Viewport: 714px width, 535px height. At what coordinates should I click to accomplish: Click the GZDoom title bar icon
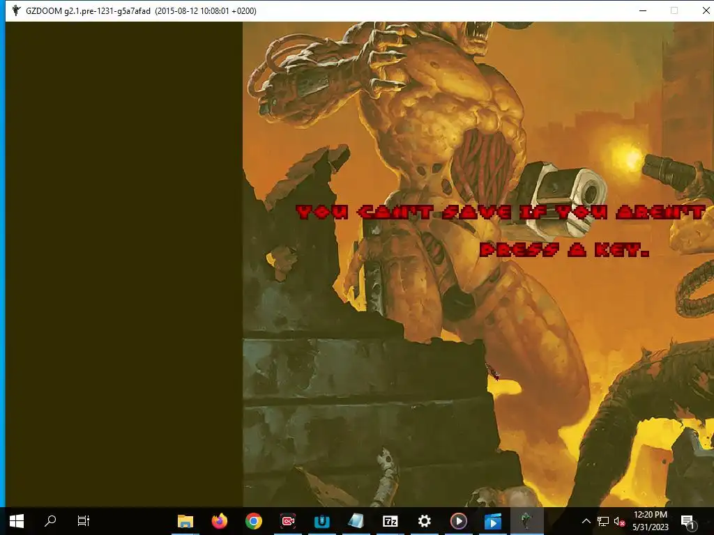pos(17,10)
